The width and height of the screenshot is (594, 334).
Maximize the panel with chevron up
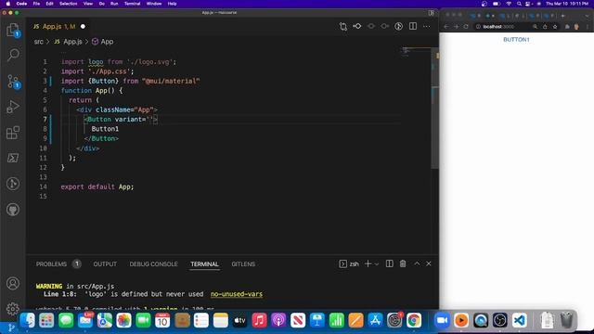point(417,263)
